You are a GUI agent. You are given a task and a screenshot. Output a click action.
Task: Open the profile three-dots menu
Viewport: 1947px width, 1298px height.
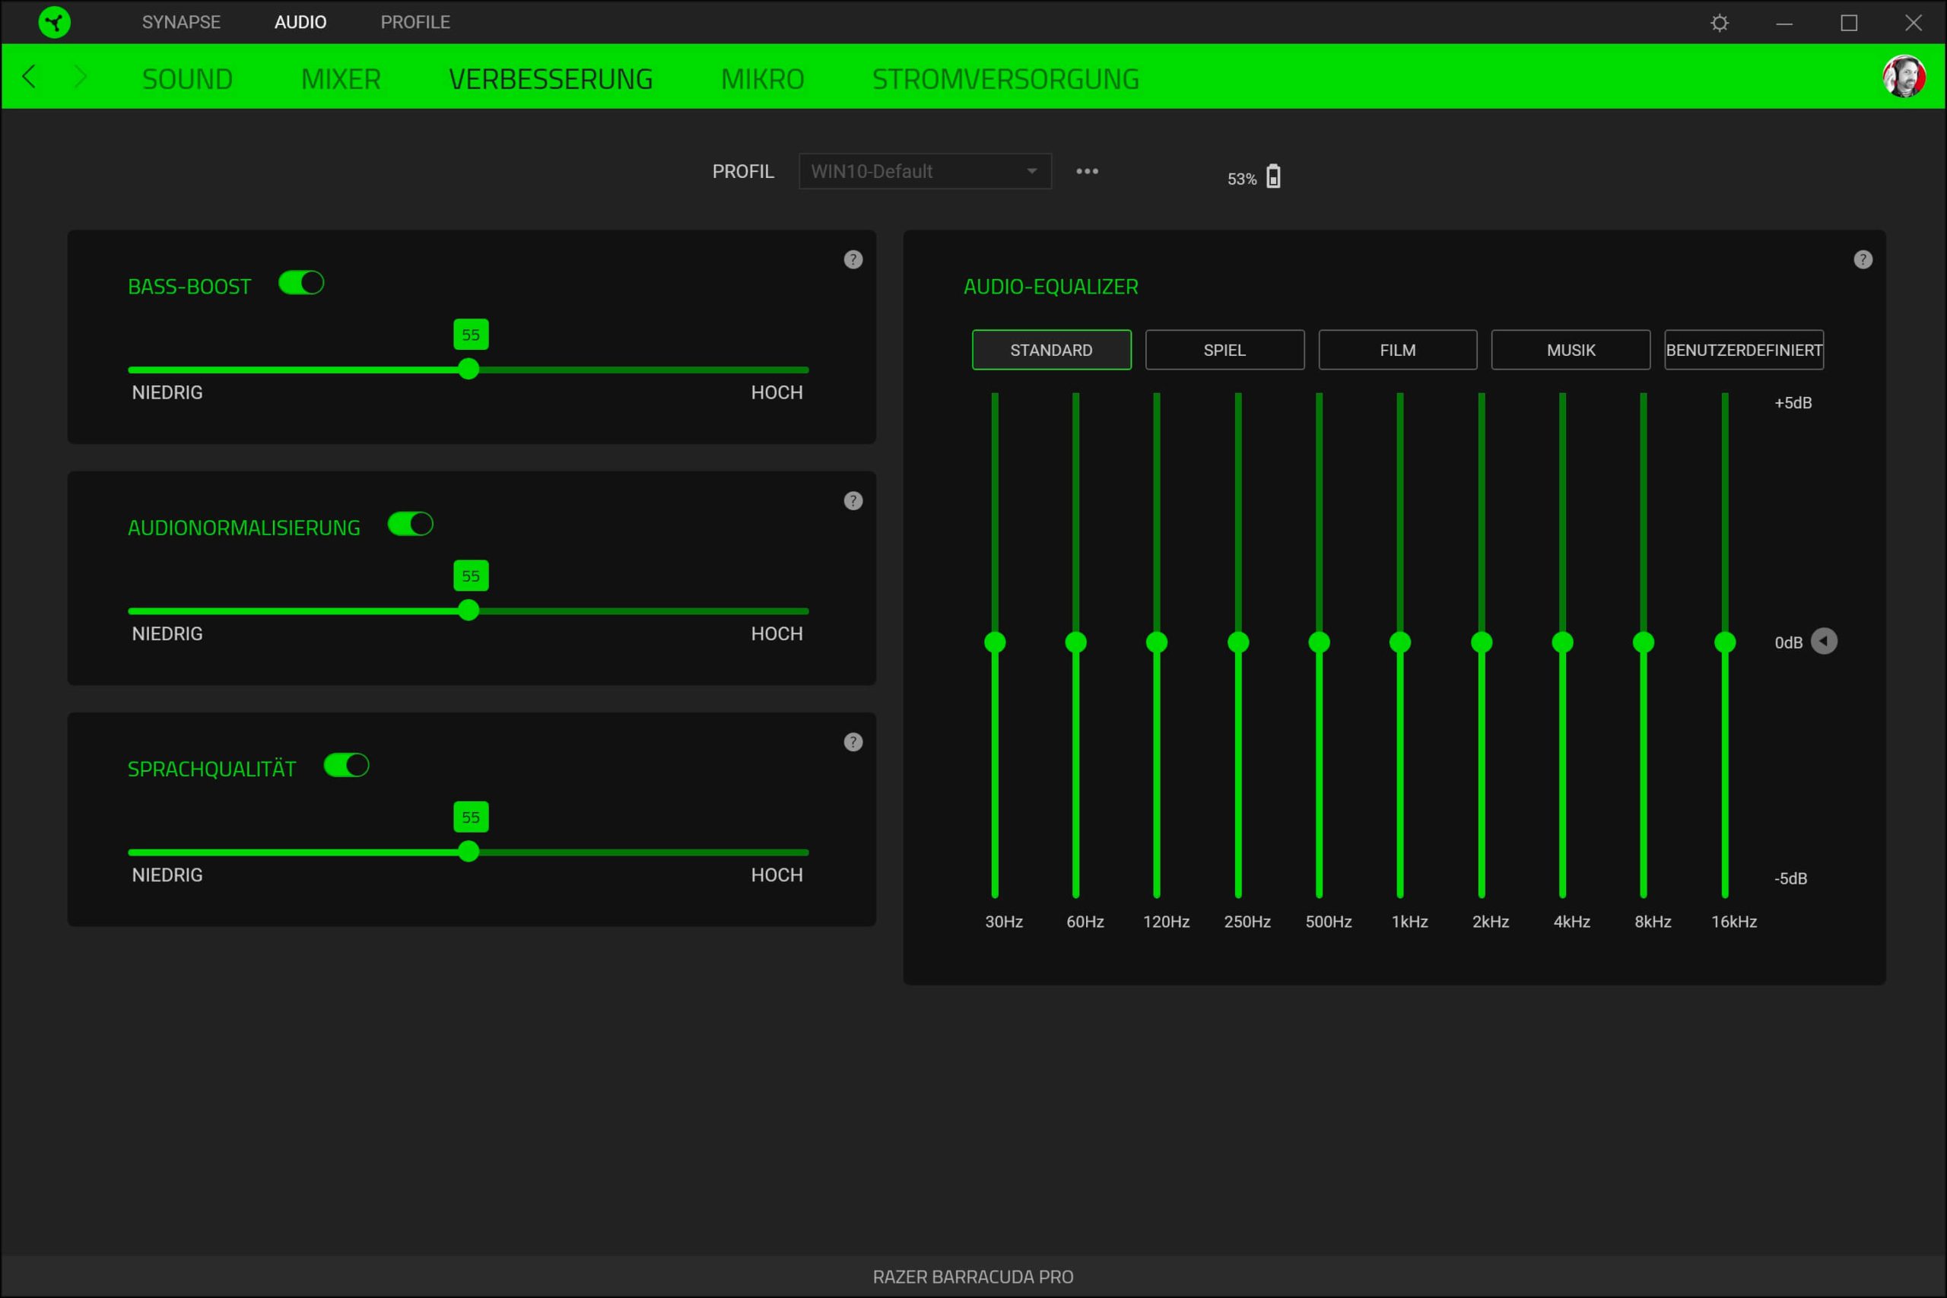pyautogui.click(x=1087, y=171)
